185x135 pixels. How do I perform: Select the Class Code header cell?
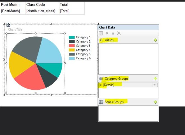[42, 5]
